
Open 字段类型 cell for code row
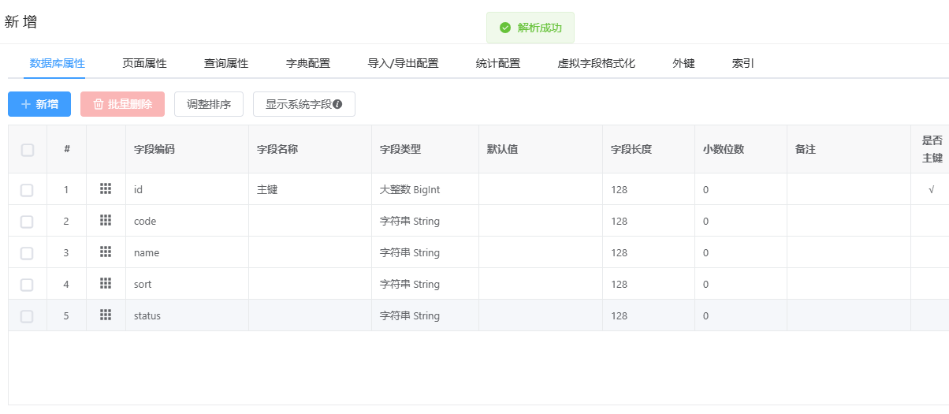click(424, 222)
